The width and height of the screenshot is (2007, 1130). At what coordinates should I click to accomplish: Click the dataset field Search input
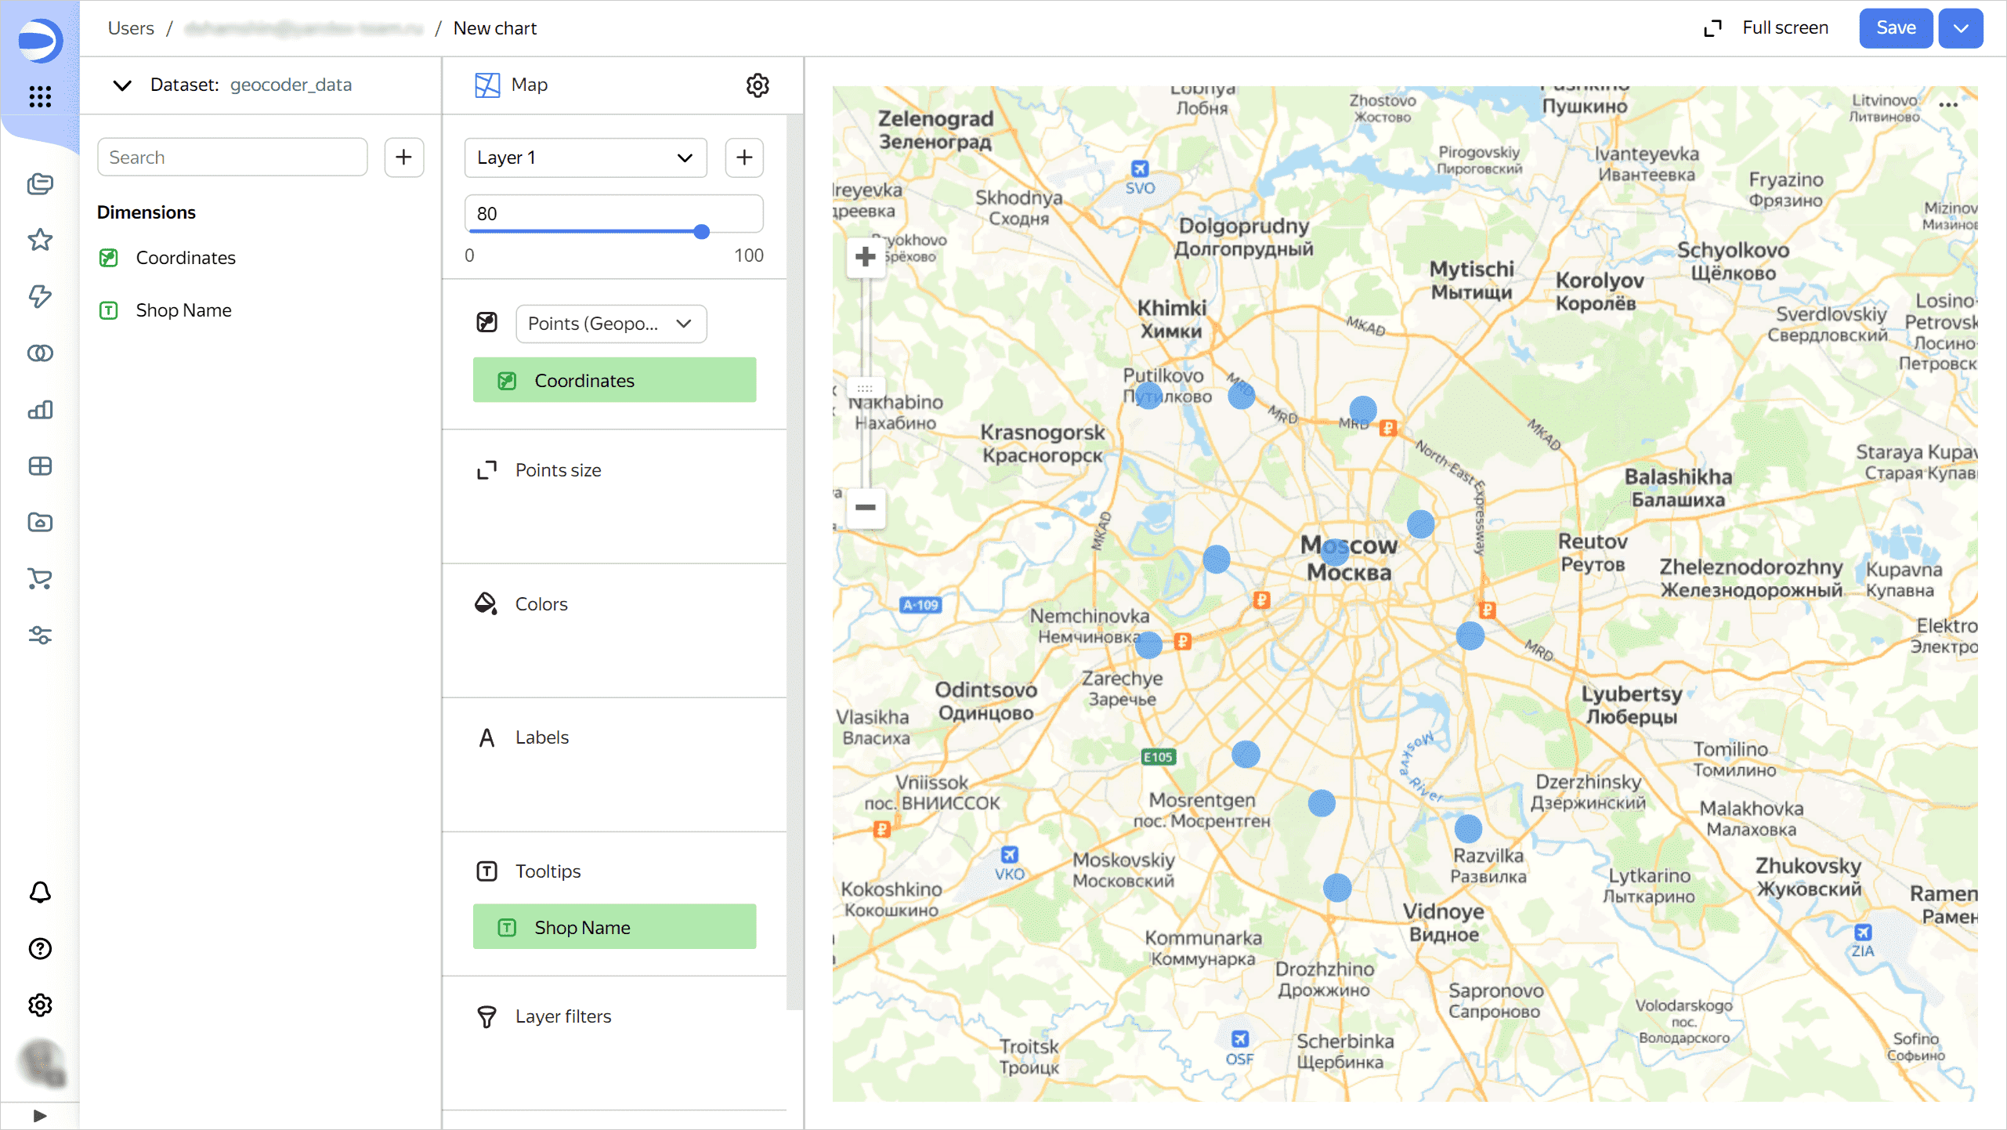point(232,158)
